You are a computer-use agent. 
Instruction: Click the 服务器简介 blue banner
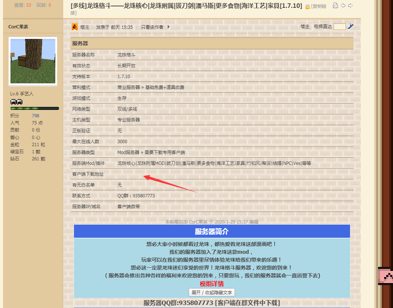pos(212,231)
